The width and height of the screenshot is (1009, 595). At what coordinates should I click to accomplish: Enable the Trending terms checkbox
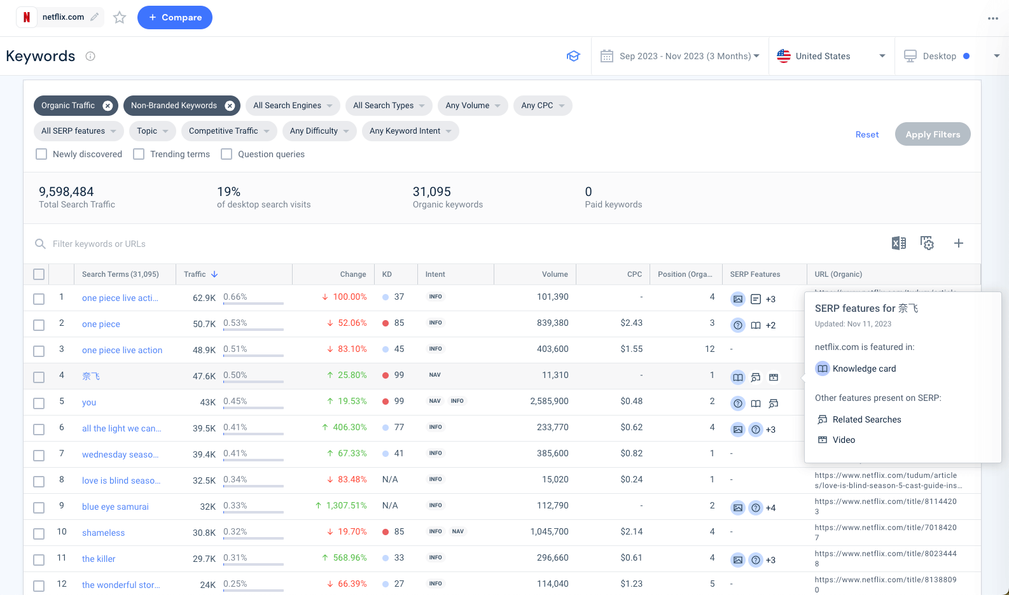point(139,154)
